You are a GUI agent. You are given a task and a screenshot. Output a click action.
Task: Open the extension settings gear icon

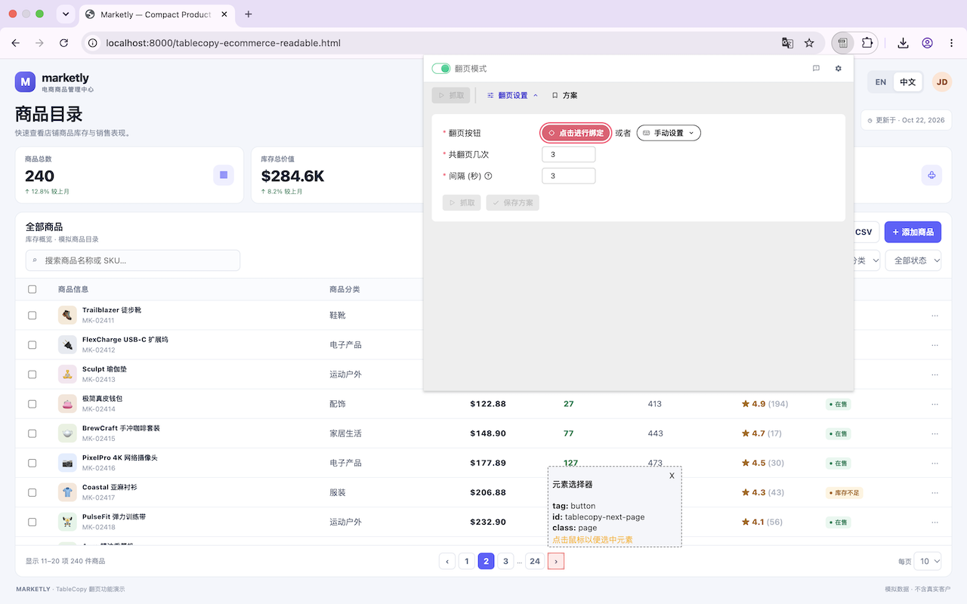coord(838,69)
